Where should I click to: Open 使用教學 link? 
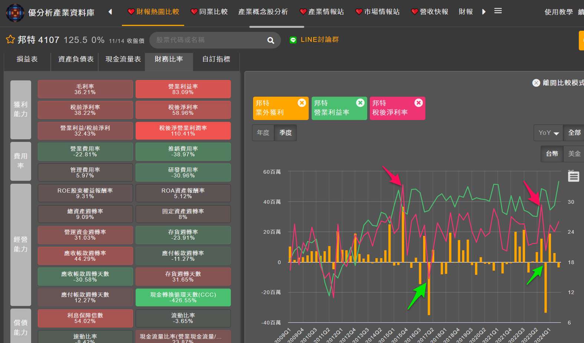click(x=559, y=12)
